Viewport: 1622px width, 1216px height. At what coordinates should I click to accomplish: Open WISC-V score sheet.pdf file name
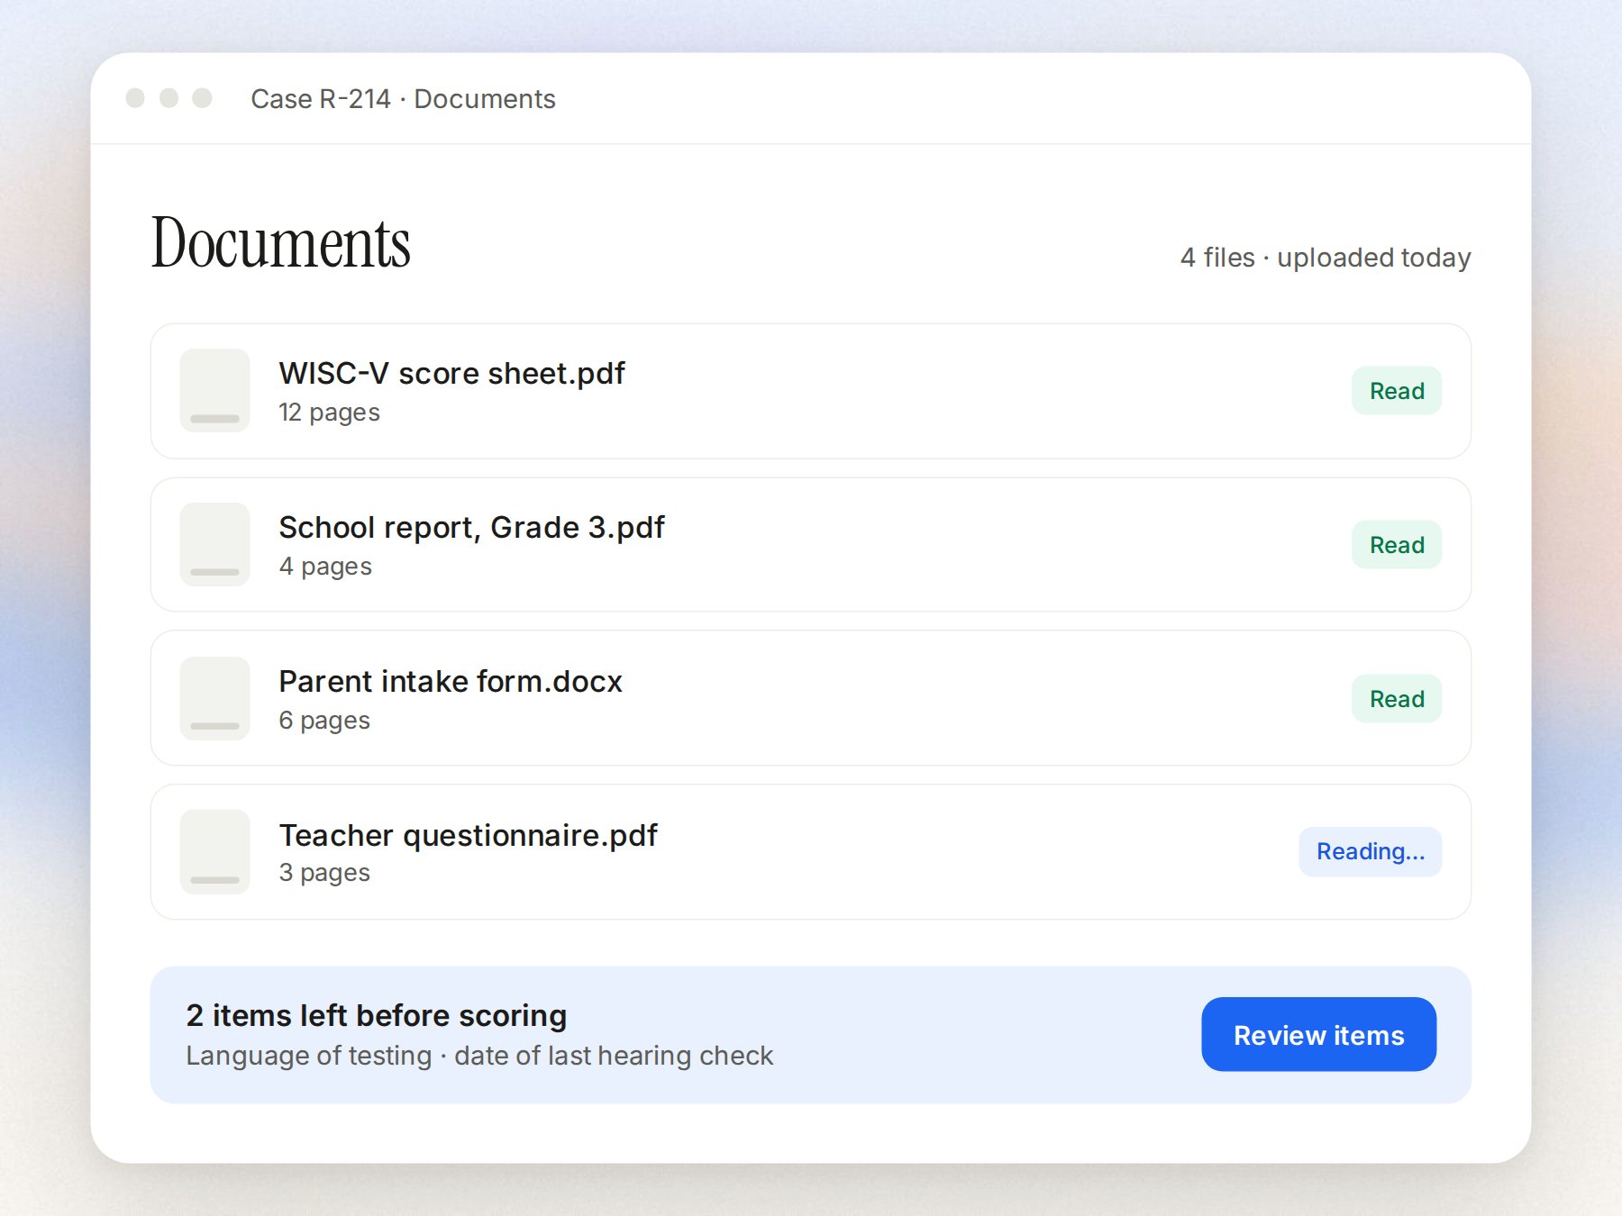coord(451,374)
